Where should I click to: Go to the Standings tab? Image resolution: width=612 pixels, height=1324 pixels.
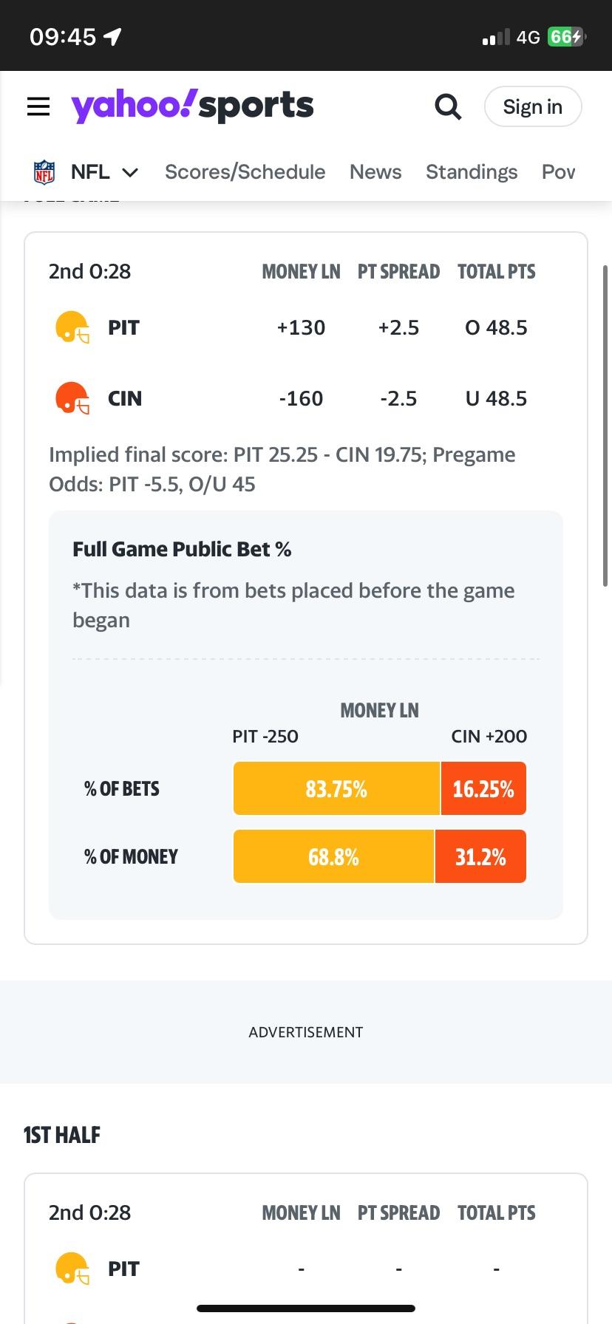[472, 172]
